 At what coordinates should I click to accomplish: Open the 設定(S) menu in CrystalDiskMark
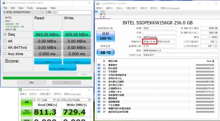coord(33,94)
